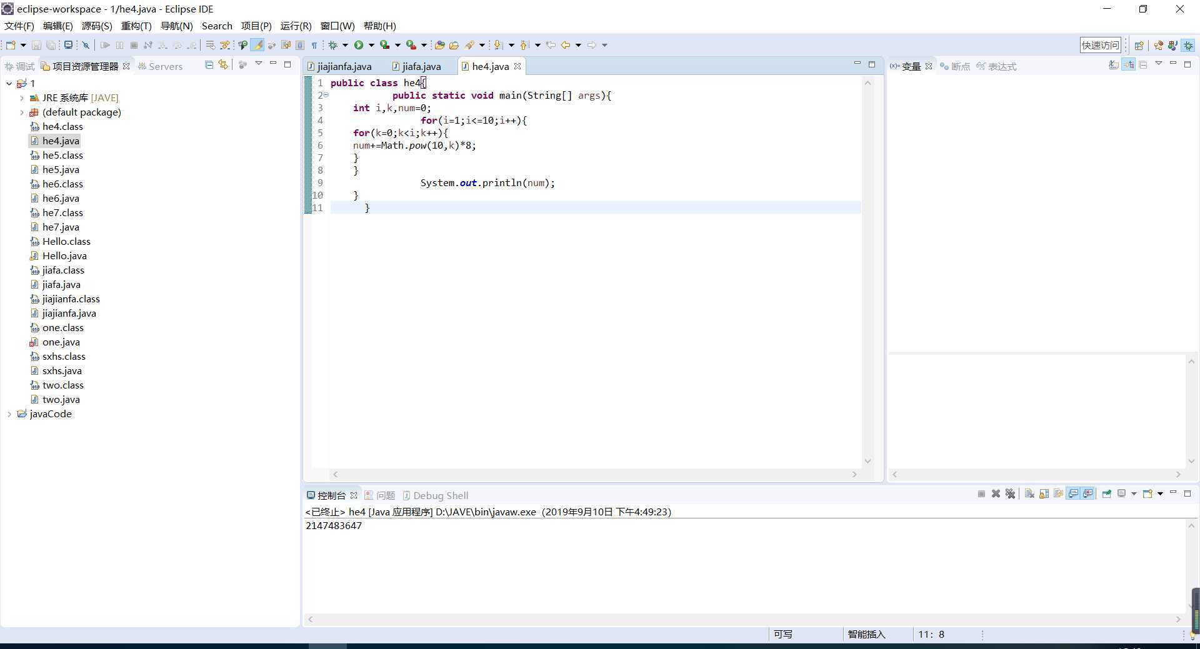
Task: Switch to the Debug perspective icon
Action: (x=1188, y=45)
